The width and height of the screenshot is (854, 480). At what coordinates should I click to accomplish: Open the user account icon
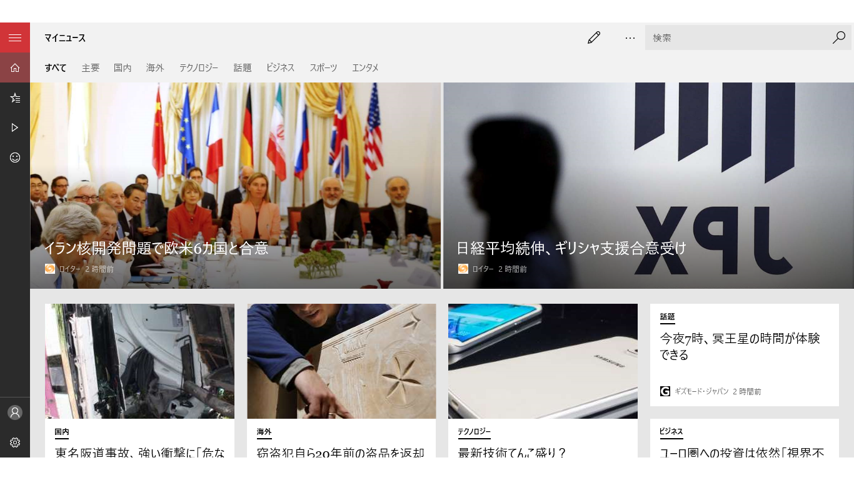15,412
